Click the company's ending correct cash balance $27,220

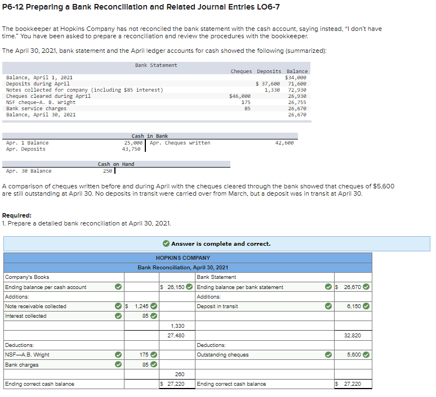tap(177, 384)
